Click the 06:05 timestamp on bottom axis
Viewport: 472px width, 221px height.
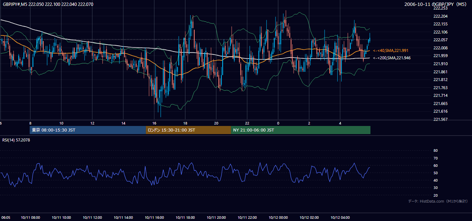(5, 217)
